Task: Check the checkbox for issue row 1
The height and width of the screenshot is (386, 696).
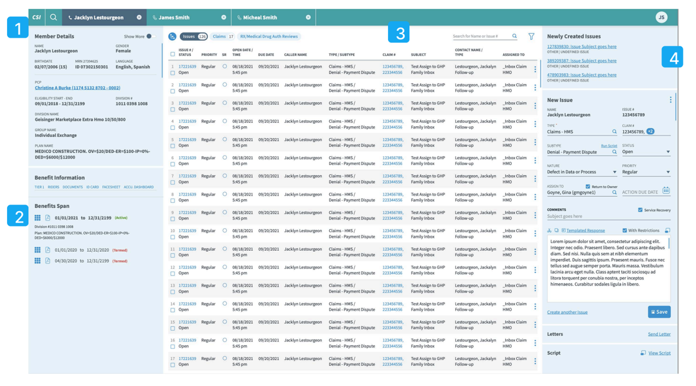Action: coord(173,73)
